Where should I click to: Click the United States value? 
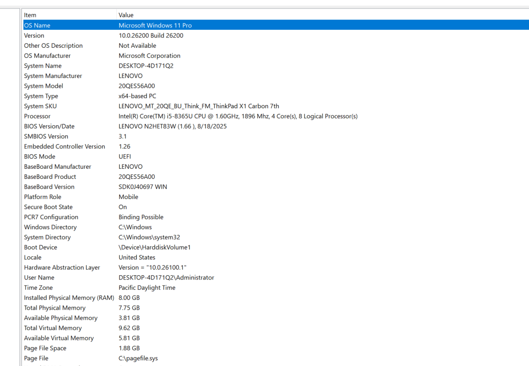click(x=137, y=258)
